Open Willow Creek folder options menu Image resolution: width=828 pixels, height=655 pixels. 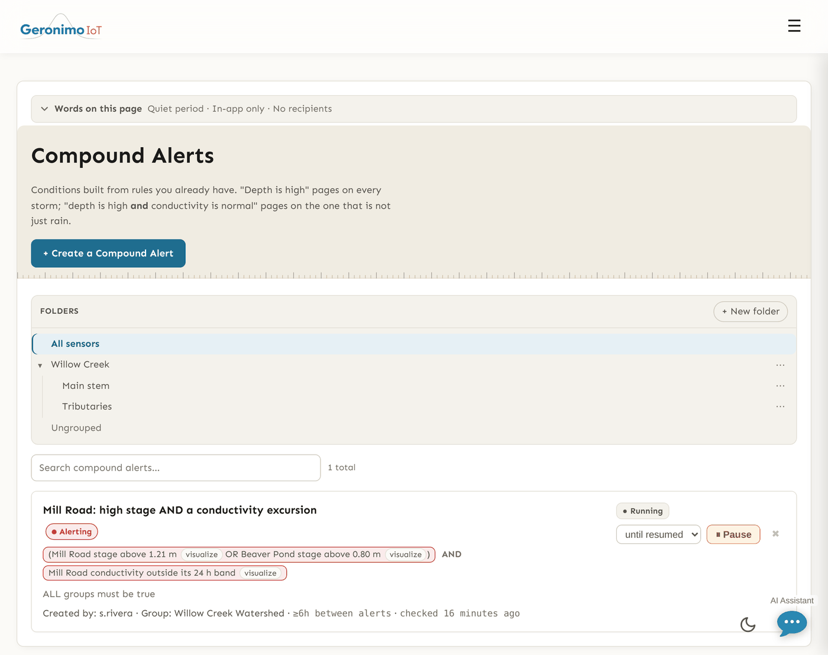(x=780, y=365)
